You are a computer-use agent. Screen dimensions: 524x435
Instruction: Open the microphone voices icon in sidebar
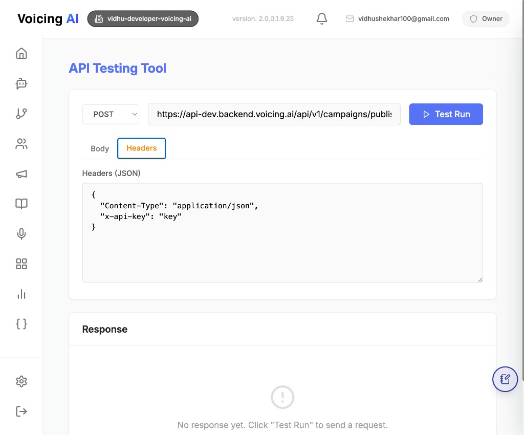(x=21, y=233)
